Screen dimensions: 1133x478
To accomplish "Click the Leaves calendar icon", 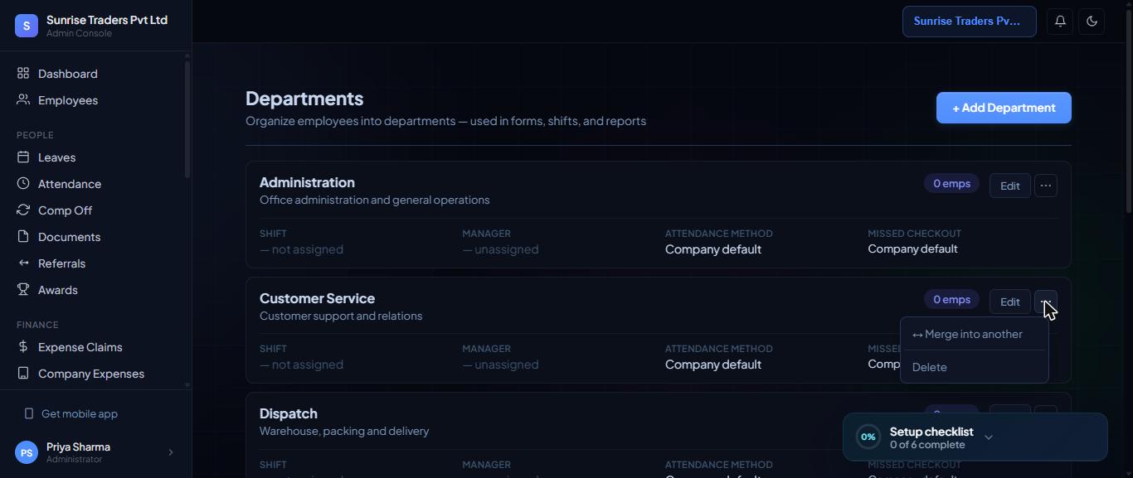I will (23, 157).
